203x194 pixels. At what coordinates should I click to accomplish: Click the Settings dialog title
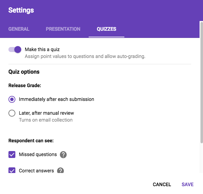[x=21, y=10]
